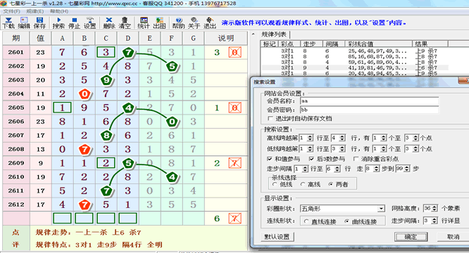Viewport: 469px width, 253px height.
Task: Select list row starting with 25,46,48,97,49
Action: coord(354,51)
